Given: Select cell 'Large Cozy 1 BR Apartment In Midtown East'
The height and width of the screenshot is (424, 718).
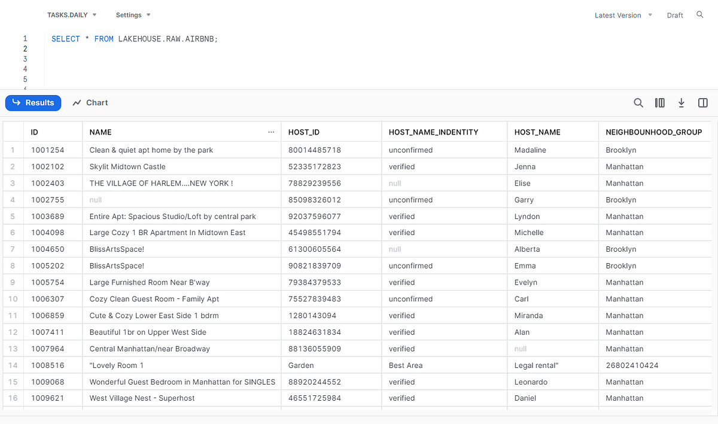Looking at the screenshot, I should 181,233.
